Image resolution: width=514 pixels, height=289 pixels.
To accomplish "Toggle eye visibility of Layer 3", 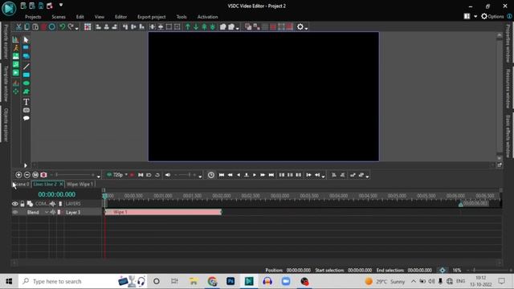I will click(15, 212).
